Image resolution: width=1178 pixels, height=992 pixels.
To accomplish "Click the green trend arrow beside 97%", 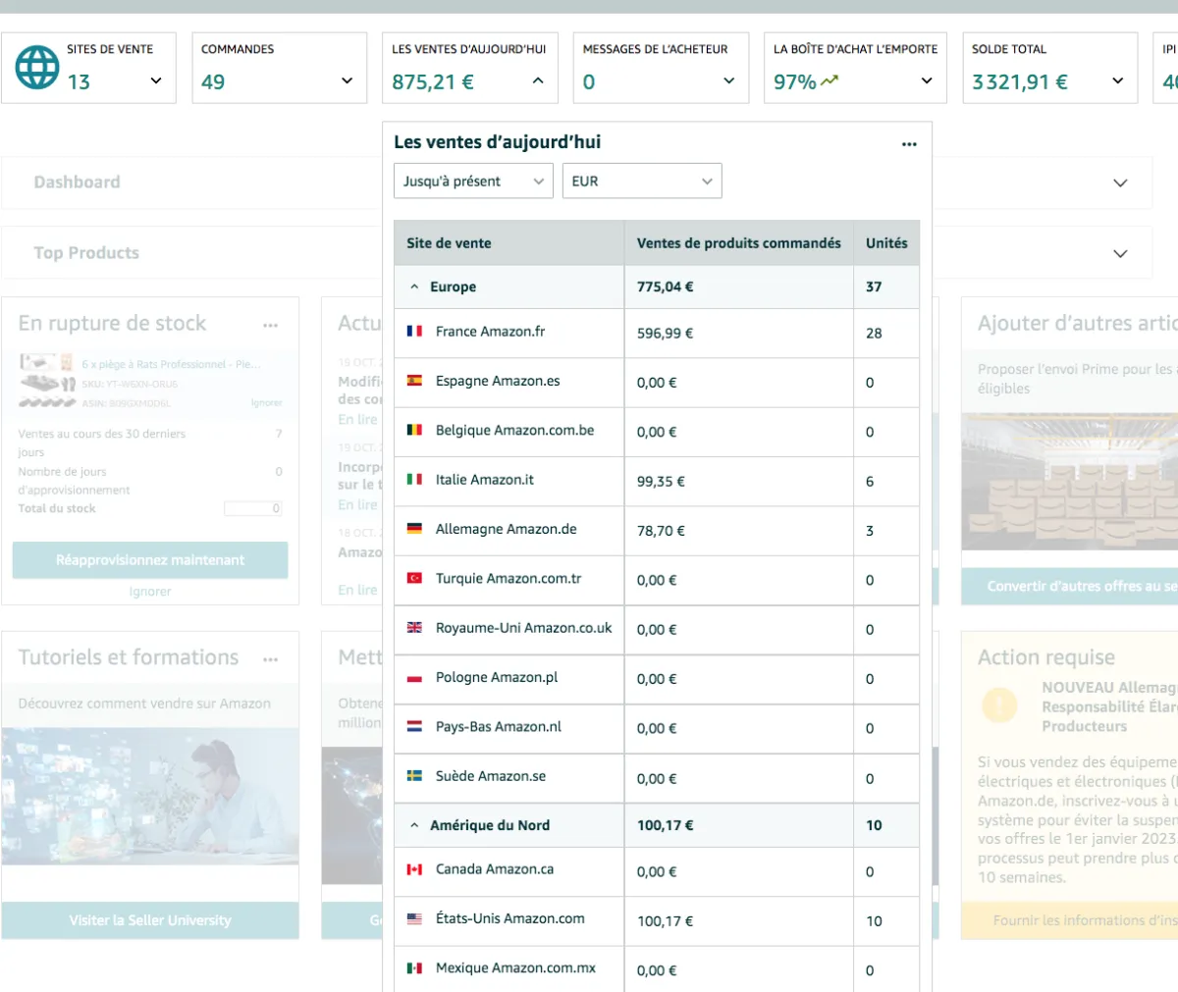I will (x=830, y=80).
